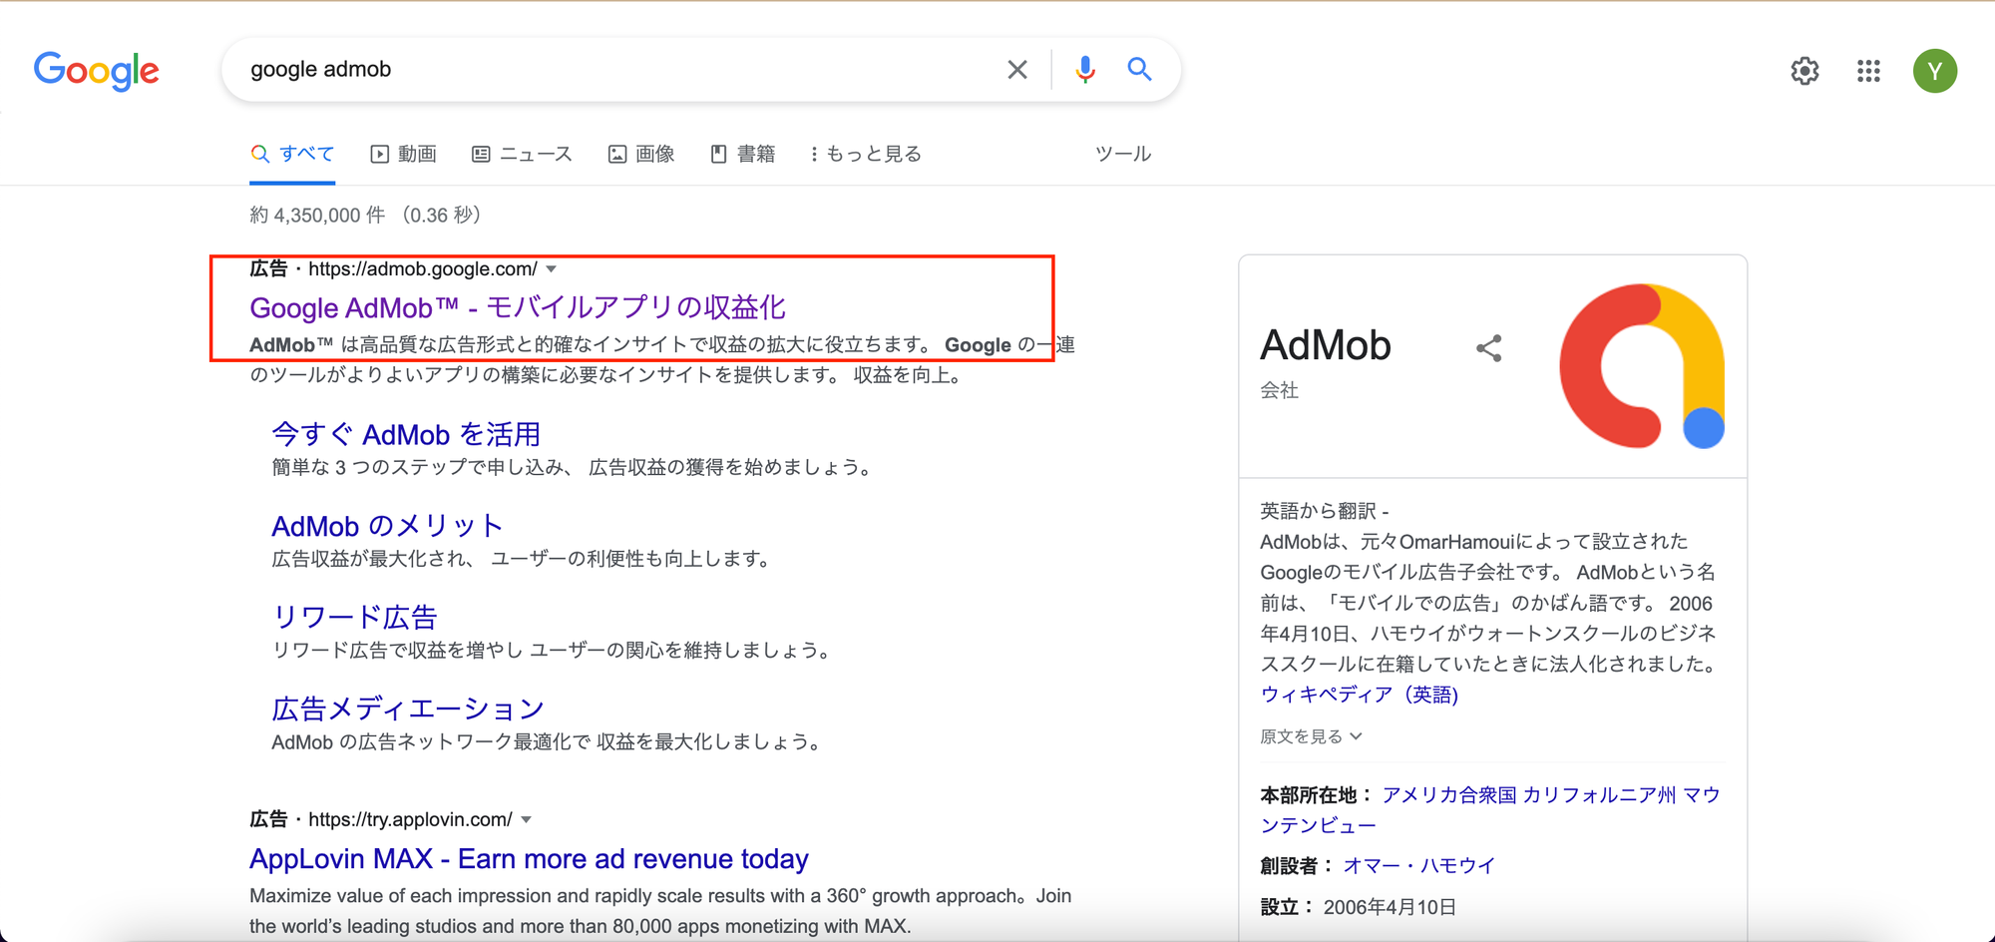1995x942 pixels.
Task: Switch to the ニュース tab
Action: (523, 154)
